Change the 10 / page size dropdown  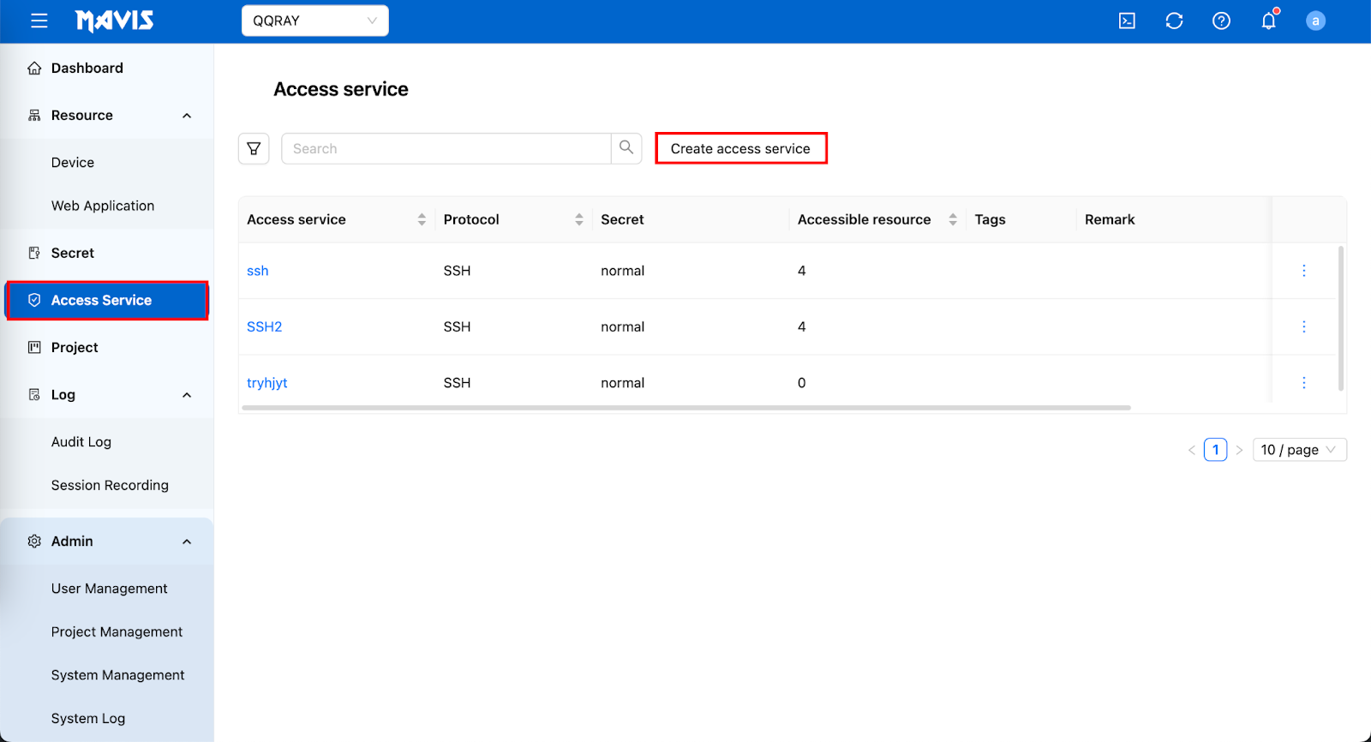click(1299, 450)
